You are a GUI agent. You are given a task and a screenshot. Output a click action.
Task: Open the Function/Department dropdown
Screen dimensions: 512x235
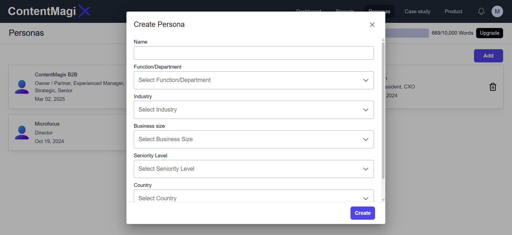point(253,80)
